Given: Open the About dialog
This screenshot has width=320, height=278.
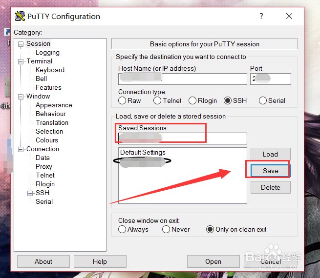Looking at the screenshot, I should (43, 261).
